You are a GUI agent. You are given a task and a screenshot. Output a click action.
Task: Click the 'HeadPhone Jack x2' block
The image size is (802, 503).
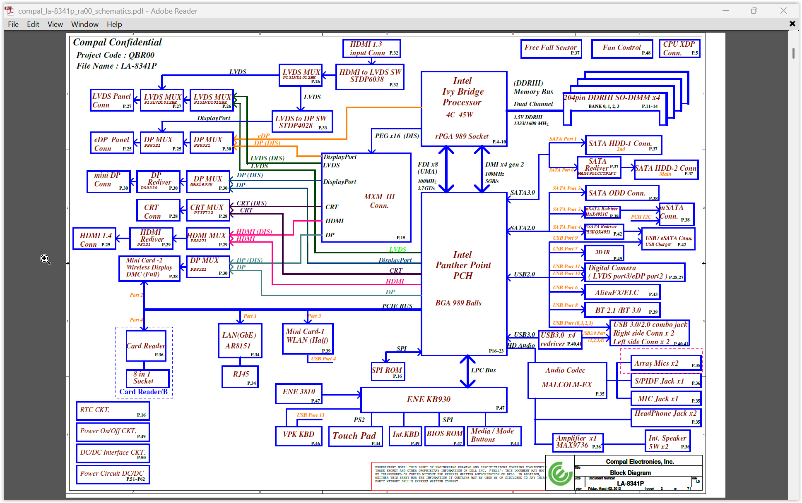click(666, 417)
